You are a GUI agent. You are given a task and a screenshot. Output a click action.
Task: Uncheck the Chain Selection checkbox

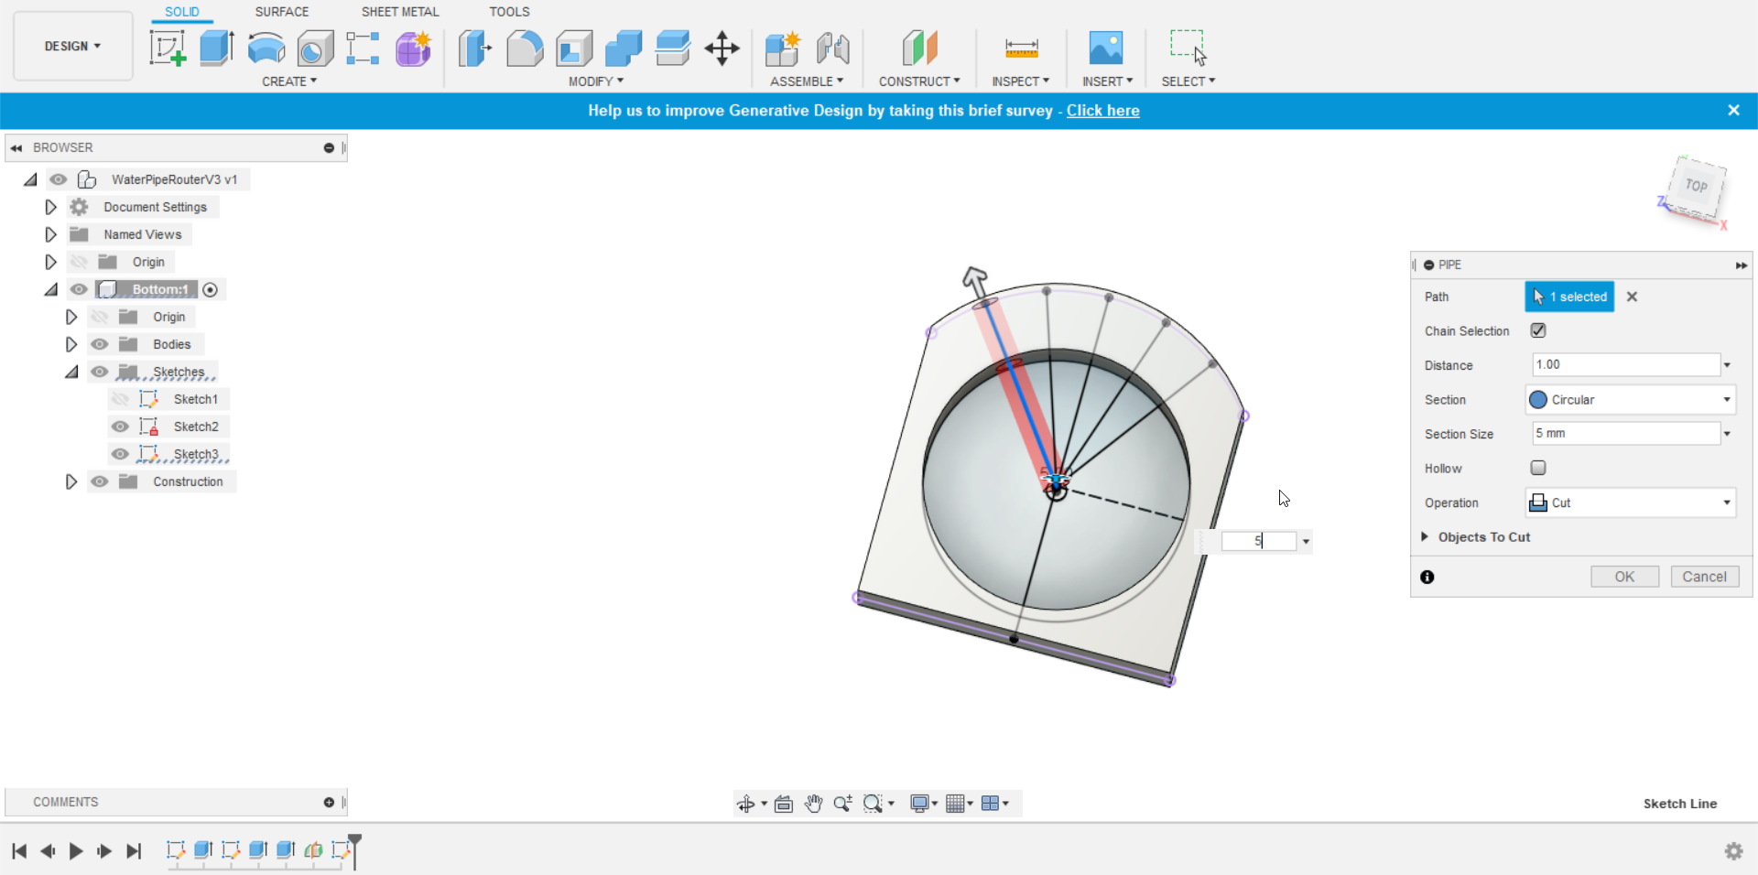tap(1538, 330)
